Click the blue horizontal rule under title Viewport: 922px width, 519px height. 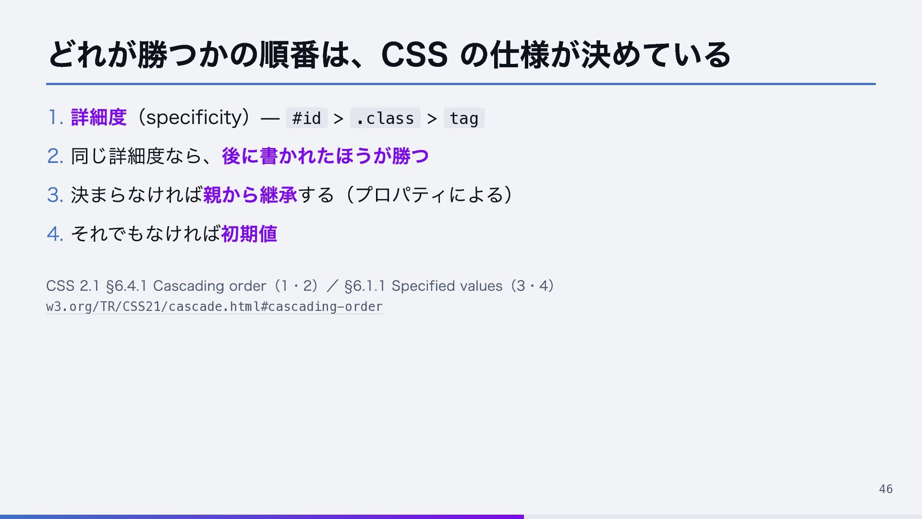pyautogui.click(x=461, y=84)
